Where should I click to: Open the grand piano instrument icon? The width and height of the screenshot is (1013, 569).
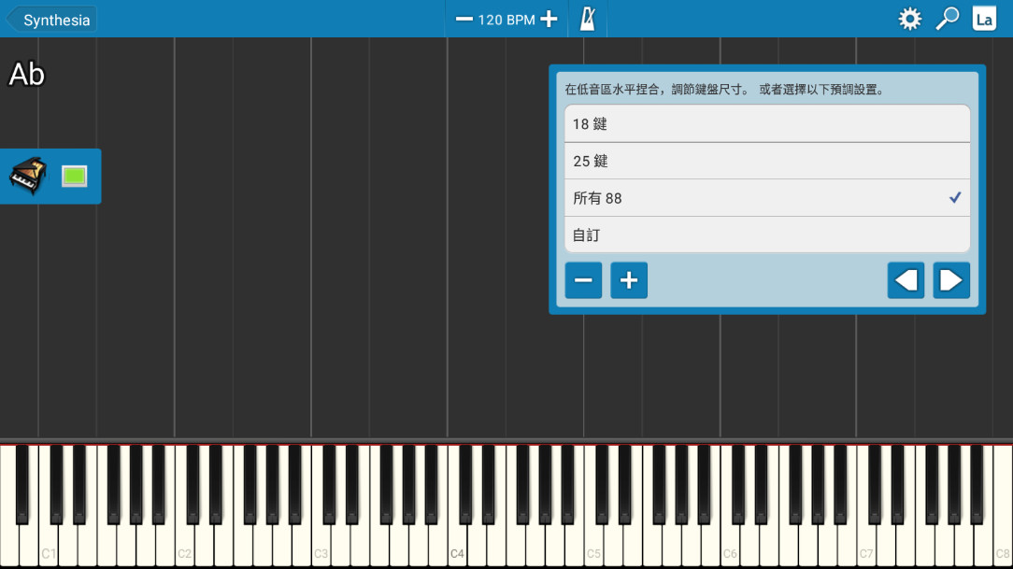28,176
